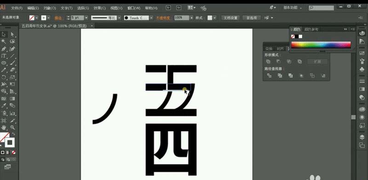Click 首选项 button
Screen dimensions: 368x180
click(252, 18)
